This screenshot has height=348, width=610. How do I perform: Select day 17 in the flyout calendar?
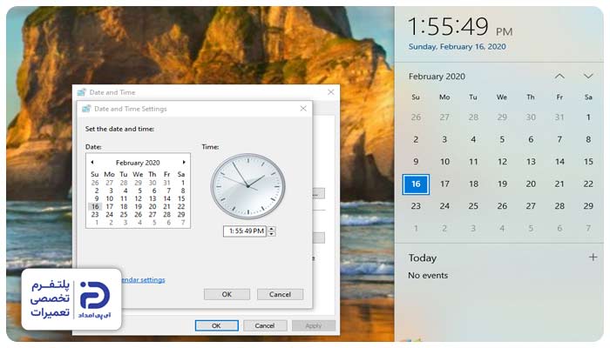coord(444,184)
